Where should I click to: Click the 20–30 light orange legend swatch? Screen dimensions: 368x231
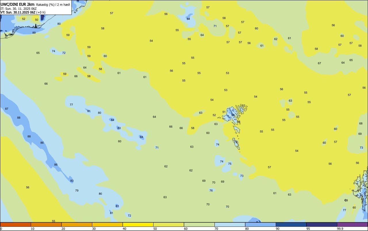click(77, 224)
